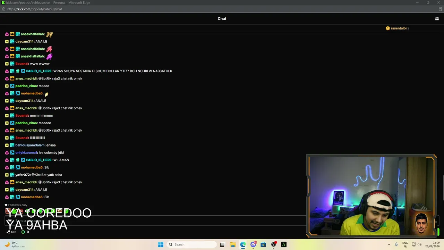Viewport: 444px width, 250px height.
Task: Click the site info lock icon
Action: (4, 9)
